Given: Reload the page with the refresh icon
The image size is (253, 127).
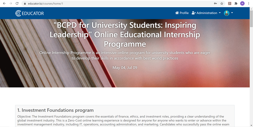Looking at the screenshot, I should (17, 4).
